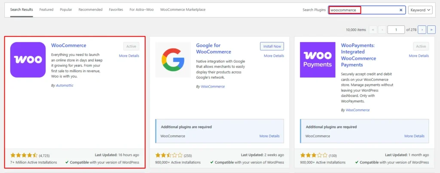440x173 pixels.
Task: Click the Active button on WooPayments card
Action: pos(421,46)
